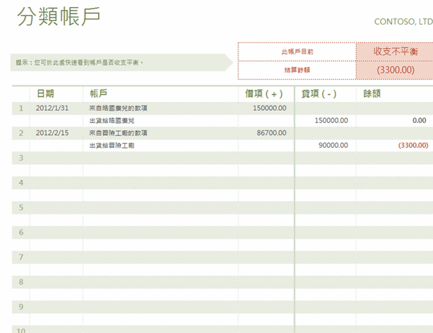Click the 貸項 ( - ) column header
Screen dimensions: 433x333
pyautogui.click(x=319, y=93)
